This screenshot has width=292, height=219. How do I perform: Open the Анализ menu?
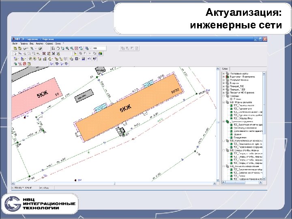pos(39,43)
